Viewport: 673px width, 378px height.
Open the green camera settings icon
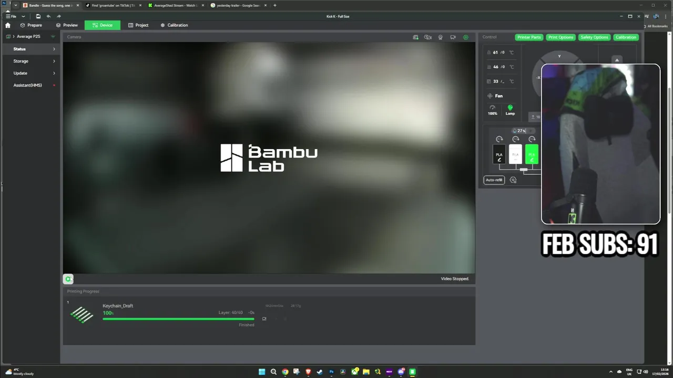pos(466,37)
